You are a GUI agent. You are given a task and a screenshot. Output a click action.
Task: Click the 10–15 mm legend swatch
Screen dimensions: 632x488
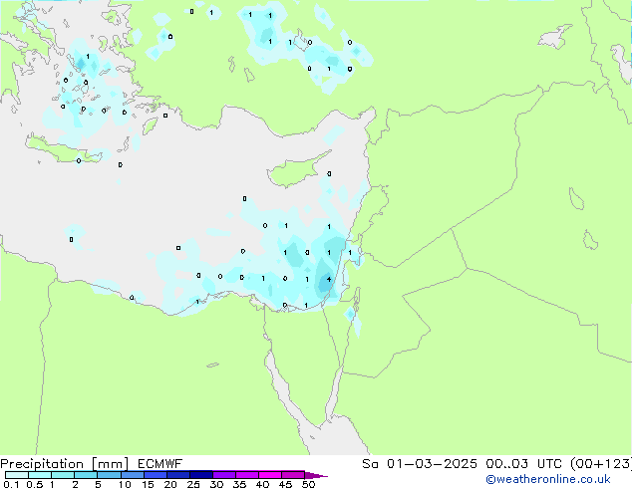pyautogui.click(x=133, y=475)
